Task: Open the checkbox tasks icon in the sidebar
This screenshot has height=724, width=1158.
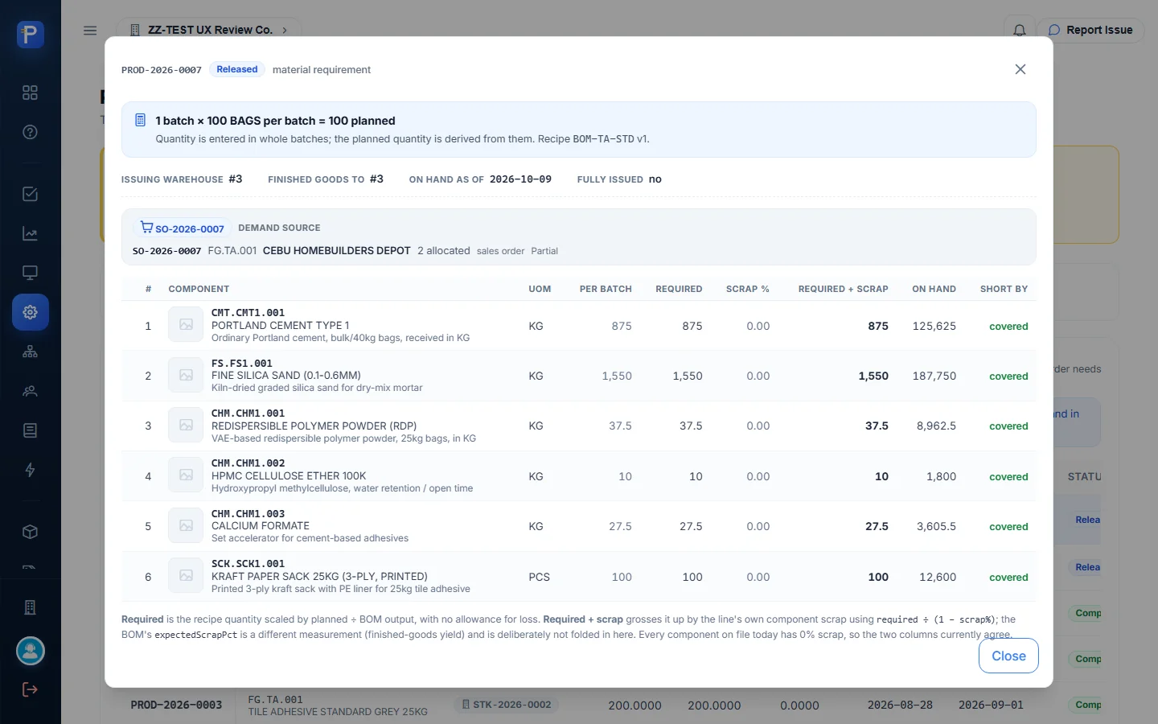Action: pos(30,194)
